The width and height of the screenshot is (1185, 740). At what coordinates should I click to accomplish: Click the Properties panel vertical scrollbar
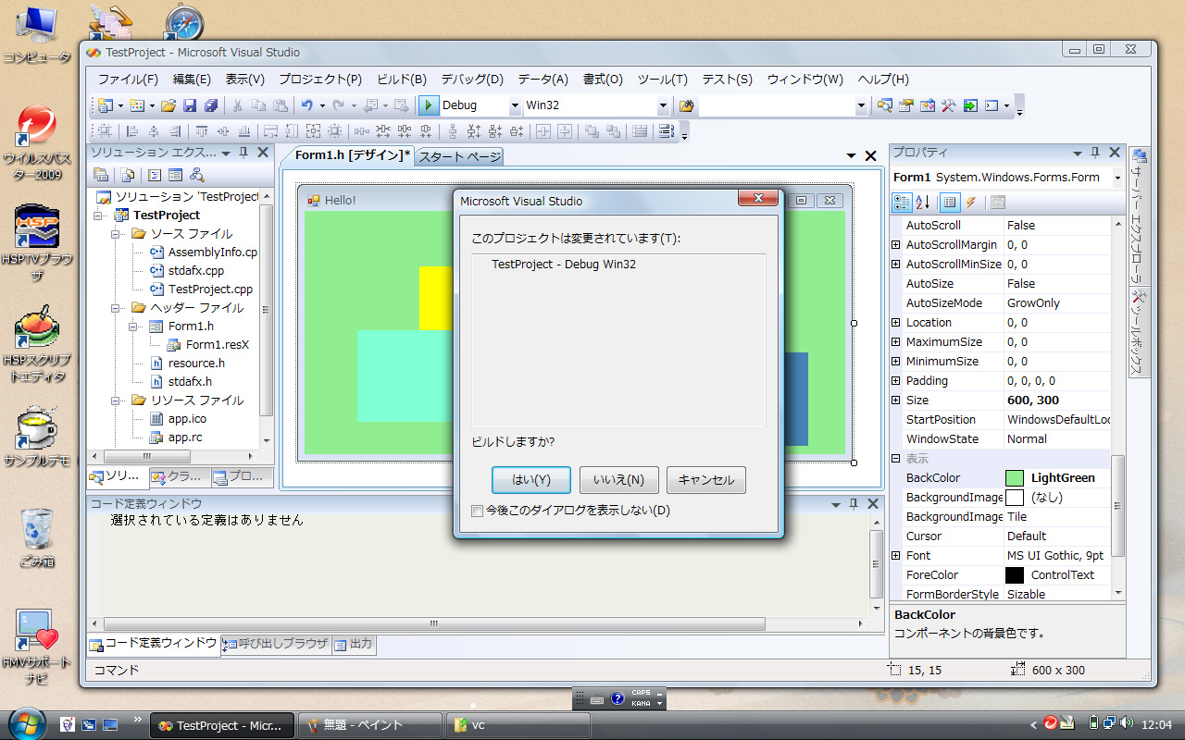[x=1118, y=505]
